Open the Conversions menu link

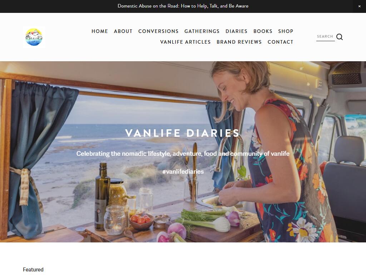pos(158,32)
